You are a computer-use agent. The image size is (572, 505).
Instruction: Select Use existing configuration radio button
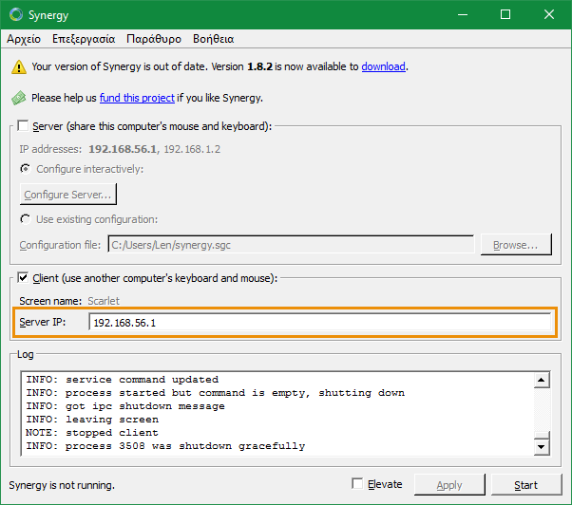[26, 219]
